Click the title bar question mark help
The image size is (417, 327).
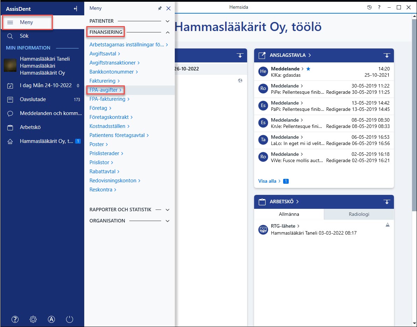click(379, 7)
